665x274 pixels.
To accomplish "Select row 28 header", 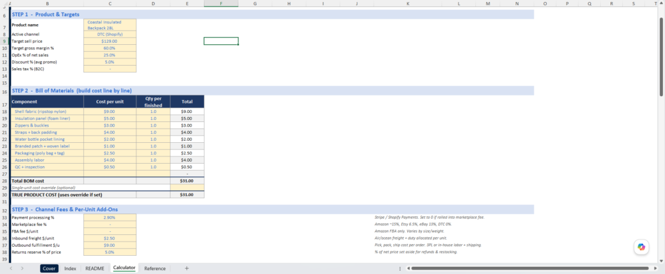I will (x=4, y=181).
